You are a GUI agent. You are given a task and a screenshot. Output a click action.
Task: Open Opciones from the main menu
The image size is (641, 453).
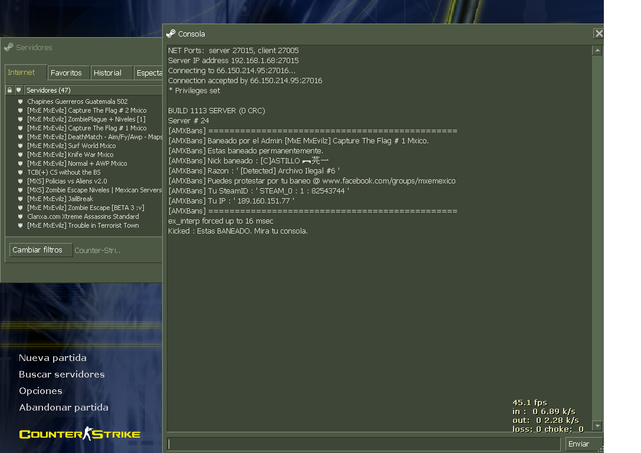(41, 391)
